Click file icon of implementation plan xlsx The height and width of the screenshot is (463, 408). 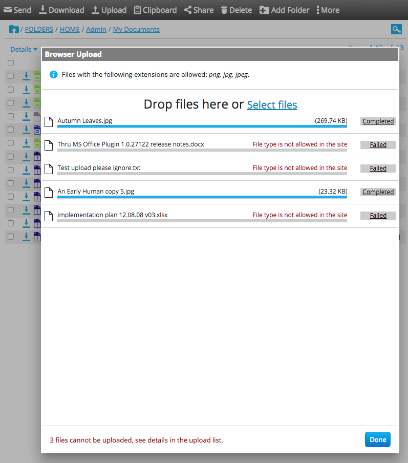point(49,216)
